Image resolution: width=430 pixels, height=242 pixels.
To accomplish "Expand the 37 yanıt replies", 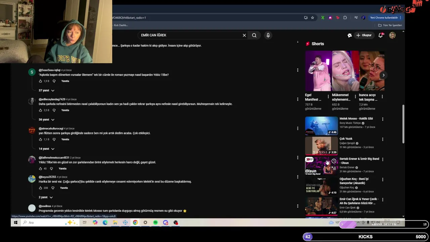I will (x=46, y=90).
